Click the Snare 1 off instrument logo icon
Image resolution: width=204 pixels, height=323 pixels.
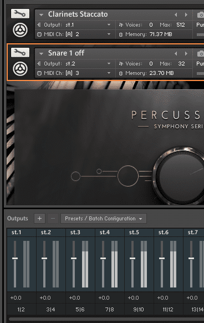pos(20,69)
